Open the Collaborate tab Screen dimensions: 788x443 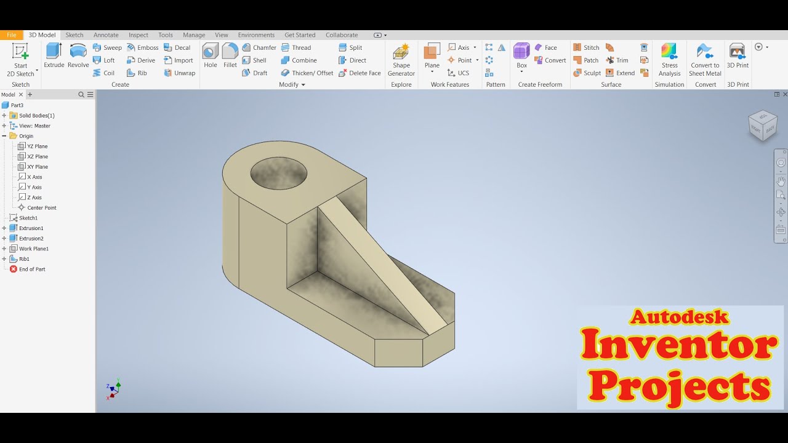[x=342, y=35]
